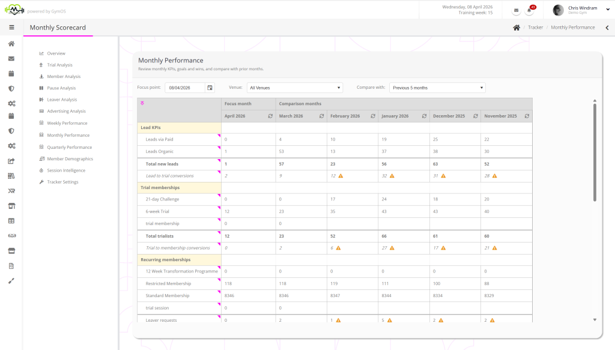The width and height of the screenshot is (615, 350).
Task: Click the paintbrush icon in left sidebar
Action: tap(11, 280)
